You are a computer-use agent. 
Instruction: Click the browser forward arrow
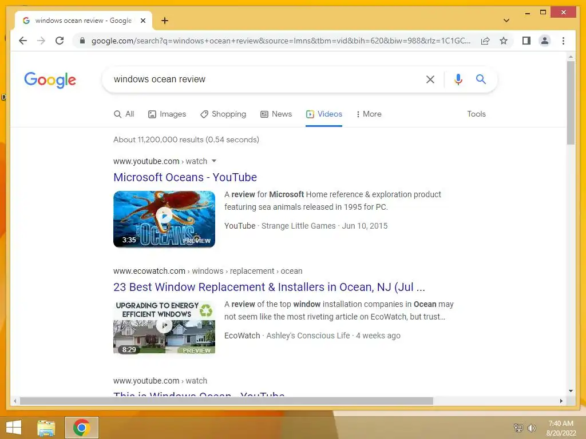click(41, 41)
